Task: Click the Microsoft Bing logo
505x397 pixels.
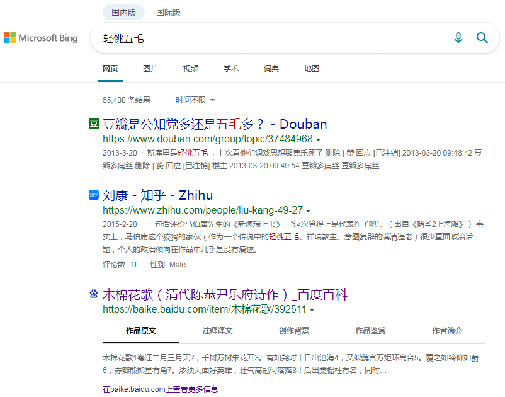Action: click(41, 38)
